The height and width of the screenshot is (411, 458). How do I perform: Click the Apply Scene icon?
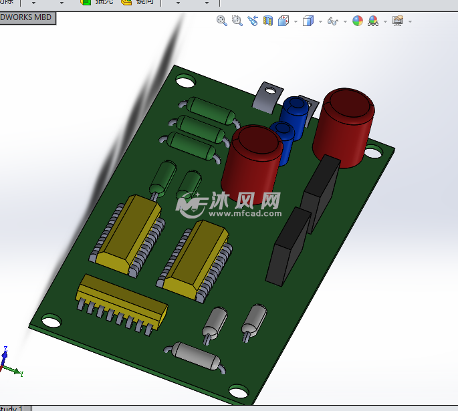click(373, 21)
